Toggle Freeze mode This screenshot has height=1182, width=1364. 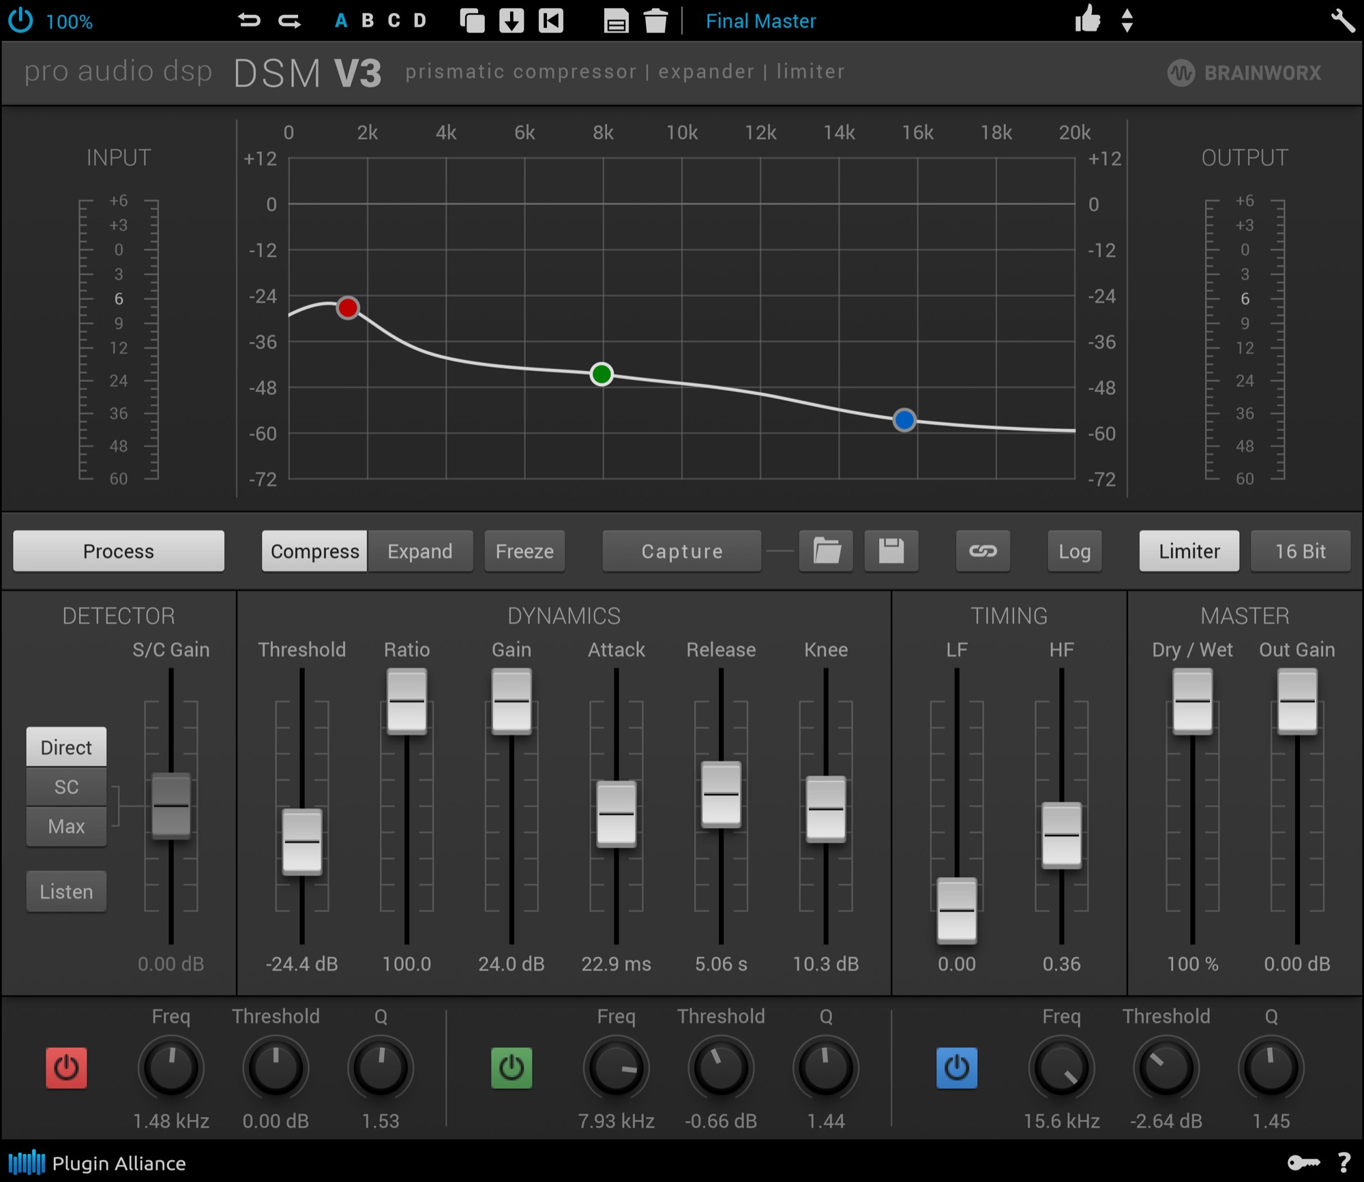524,550
